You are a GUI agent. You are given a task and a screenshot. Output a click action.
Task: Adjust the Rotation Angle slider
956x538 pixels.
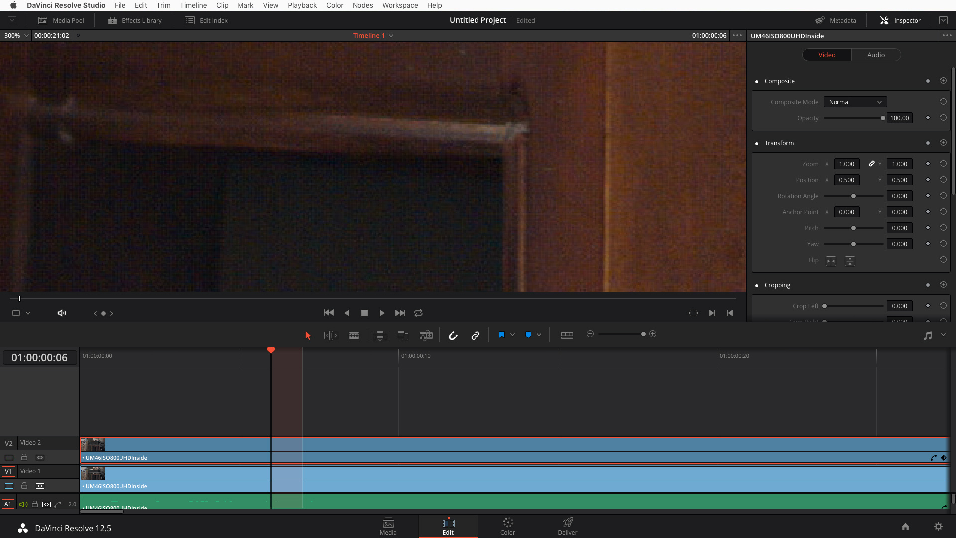[x=853, y=196]
